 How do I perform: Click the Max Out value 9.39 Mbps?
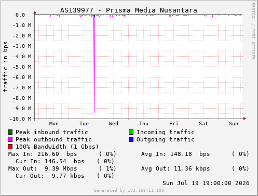[61, 168]
